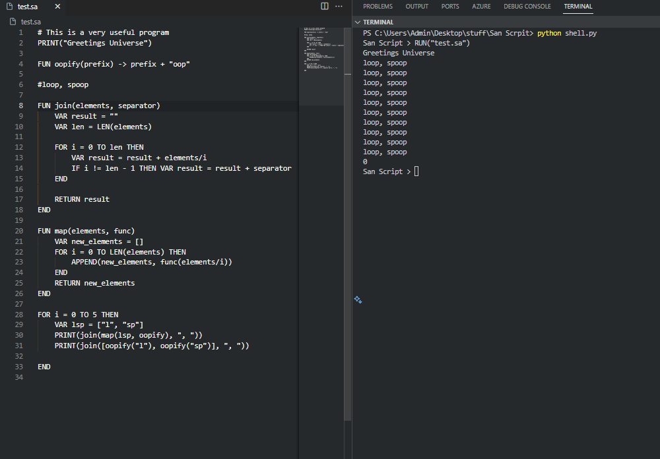Switch to the AZURE panel tab
Viewport: 660px width, 459px height.
click(481, 7)
